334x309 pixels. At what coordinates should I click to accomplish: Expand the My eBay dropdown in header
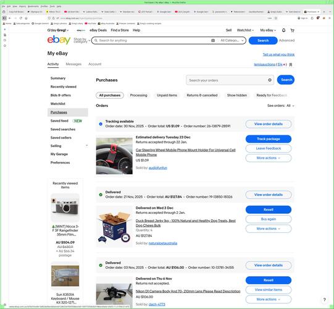point(268,30)
